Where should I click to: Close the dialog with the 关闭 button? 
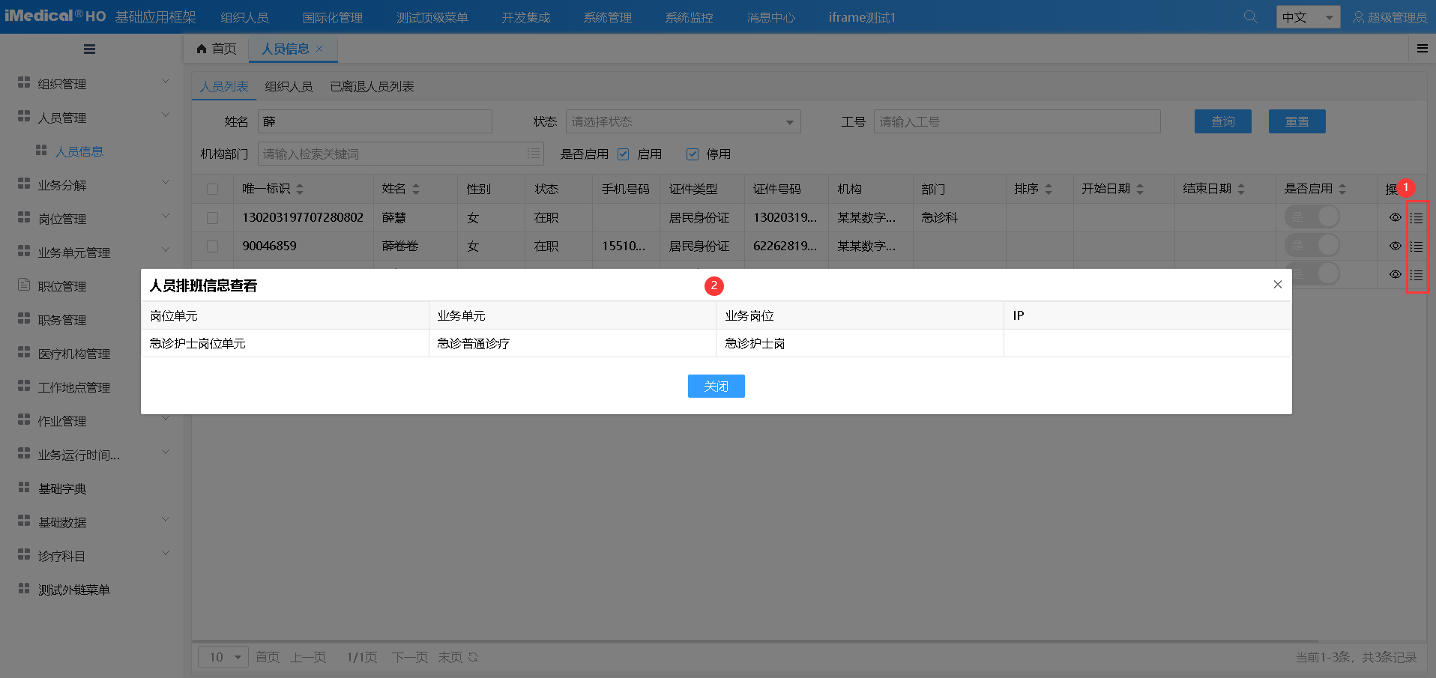[715, 386]
